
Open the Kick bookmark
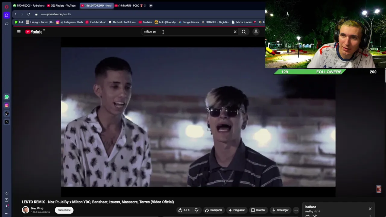(19, 22)
